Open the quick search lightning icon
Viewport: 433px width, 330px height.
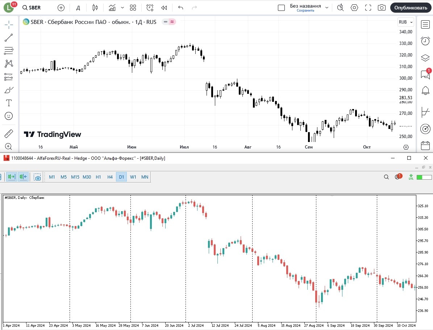[x=341, y=8]
